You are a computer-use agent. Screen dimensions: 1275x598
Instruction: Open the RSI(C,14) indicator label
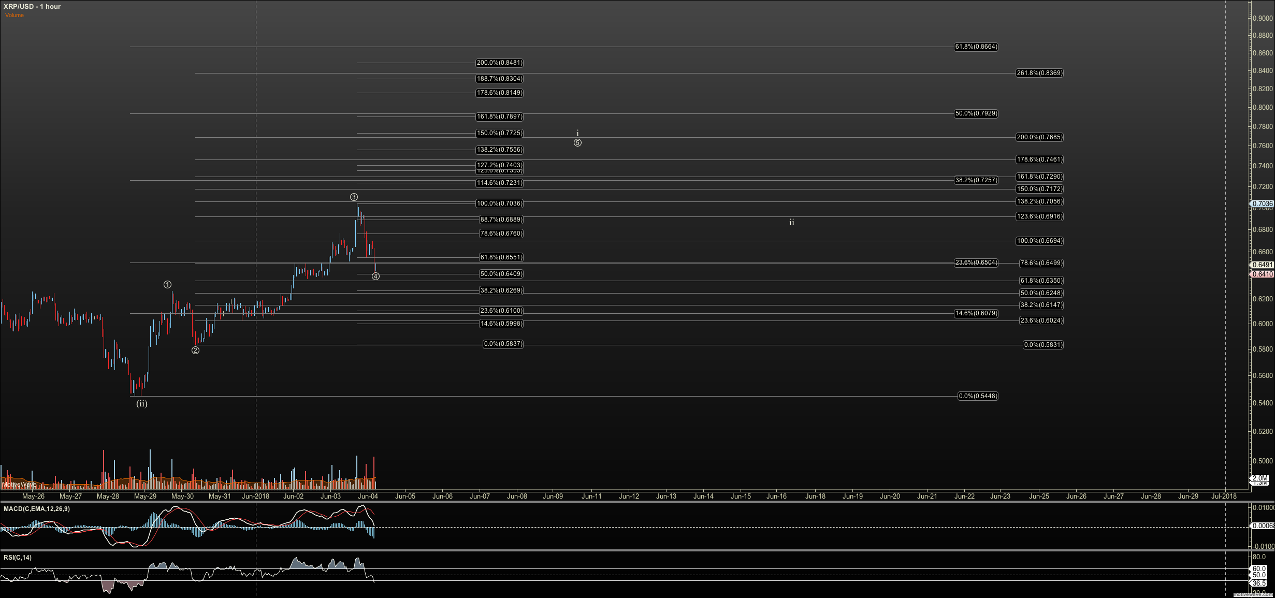(18, 558)
